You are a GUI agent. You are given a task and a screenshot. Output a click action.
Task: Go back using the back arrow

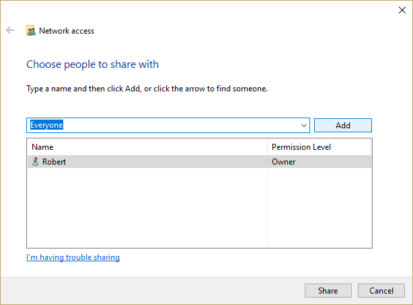(10, 30)
